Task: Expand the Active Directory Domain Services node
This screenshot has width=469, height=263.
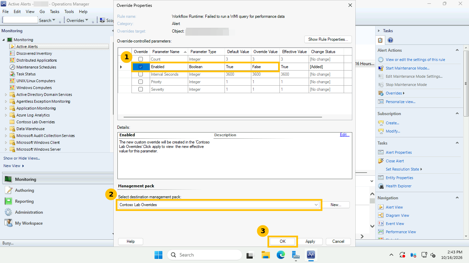Action: 6,95
